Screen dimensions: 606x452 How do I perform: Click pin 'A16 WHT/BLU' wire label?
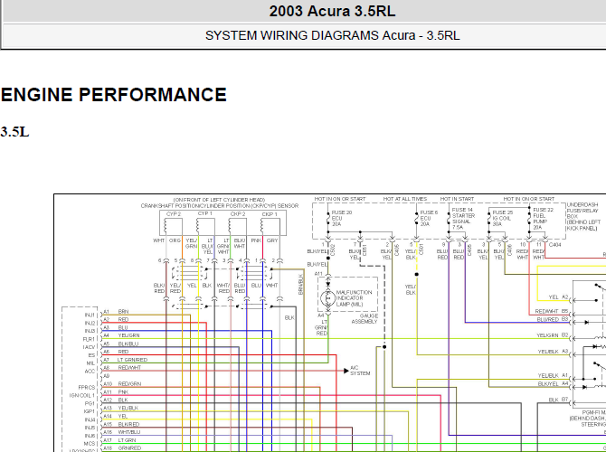pyautogui.click(x=122, y=432)
